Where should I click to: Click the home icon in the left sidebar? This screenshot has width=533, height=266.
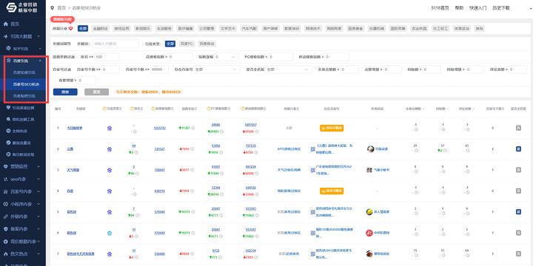5,24
